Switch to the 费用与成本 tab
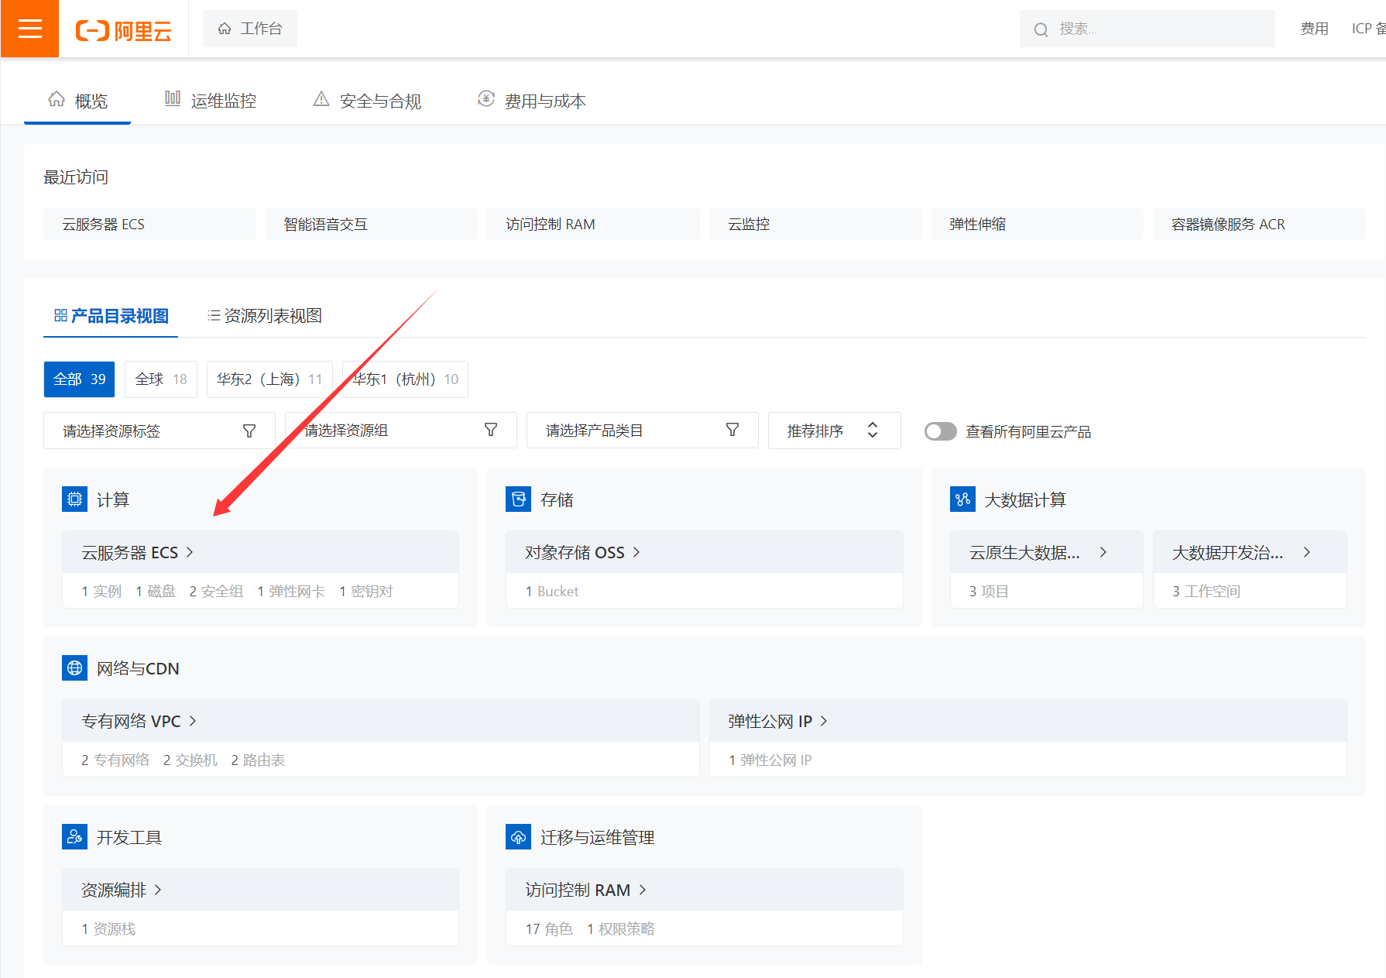1386x978 pixels. (532, 101)
